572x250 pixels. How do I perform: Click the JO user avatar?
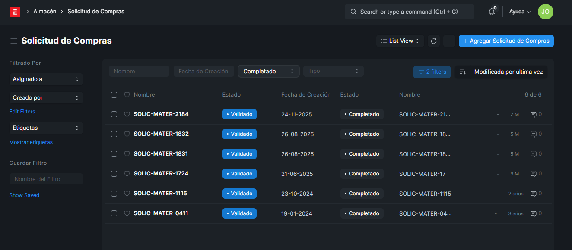[x=545, y=12]
